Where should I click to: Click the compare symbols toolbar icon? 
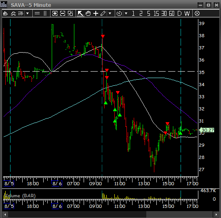pyautogui.click(x=21, y=13)
